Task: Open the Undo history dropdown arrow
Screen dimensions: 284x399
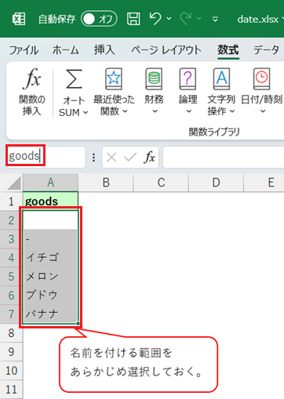Action: [169, 19]
